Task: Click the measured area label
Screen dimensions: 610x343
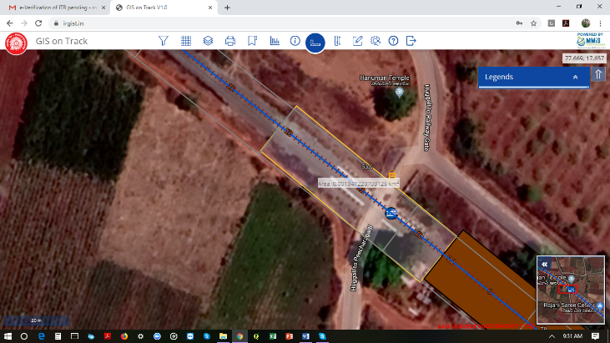Action: 358,184
